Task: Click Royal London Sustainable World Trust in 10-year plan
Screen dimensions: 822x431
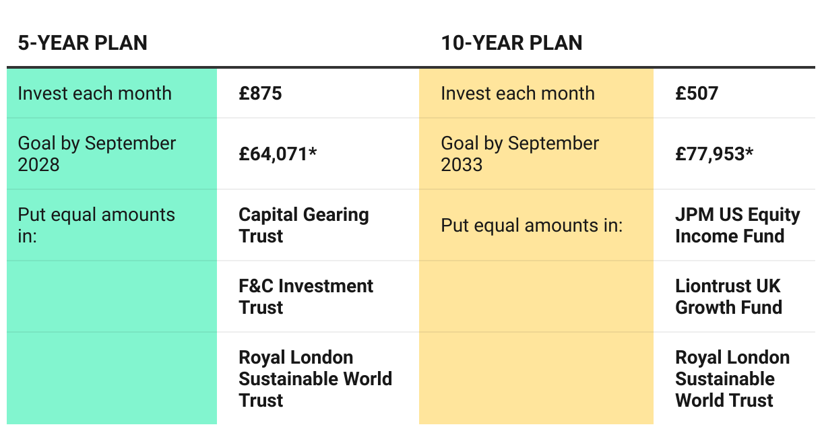Action: tap(732, 379)
